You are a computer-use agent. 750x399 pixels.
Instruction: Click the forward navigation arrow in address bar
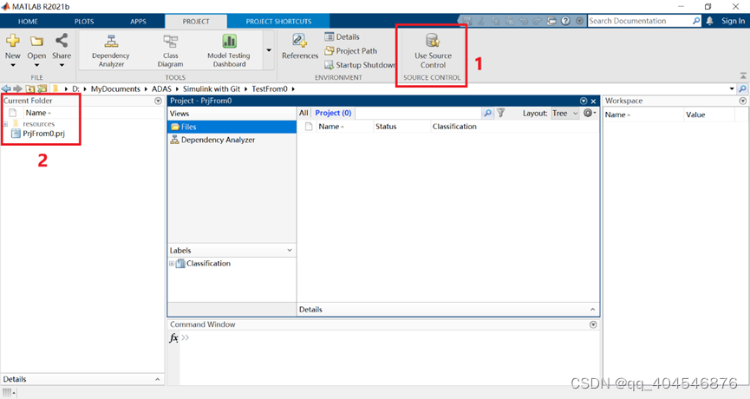coord(17,89)
